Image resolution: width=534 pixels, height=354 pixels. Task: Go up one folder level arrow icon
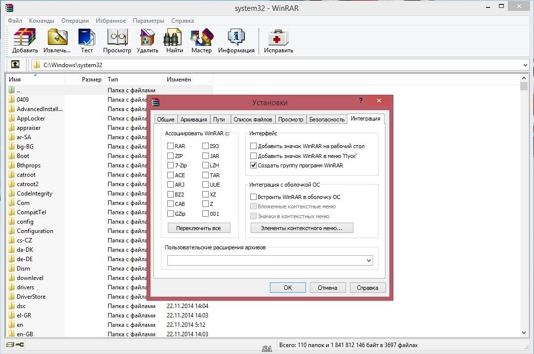(x=15, y=64)
